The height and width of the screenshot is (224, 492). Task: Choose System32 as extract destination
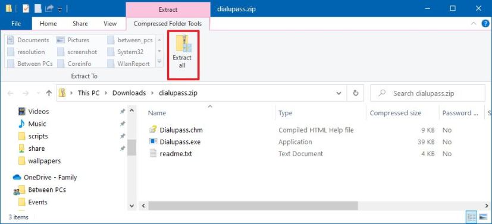[x=126, y=52]
